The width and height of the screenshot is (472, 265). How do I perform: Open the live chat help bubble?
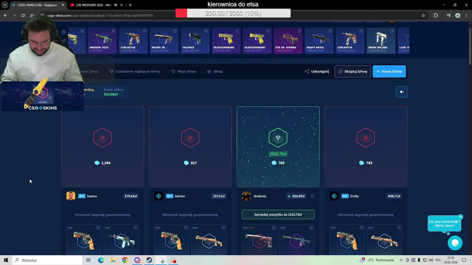(455, 243)
